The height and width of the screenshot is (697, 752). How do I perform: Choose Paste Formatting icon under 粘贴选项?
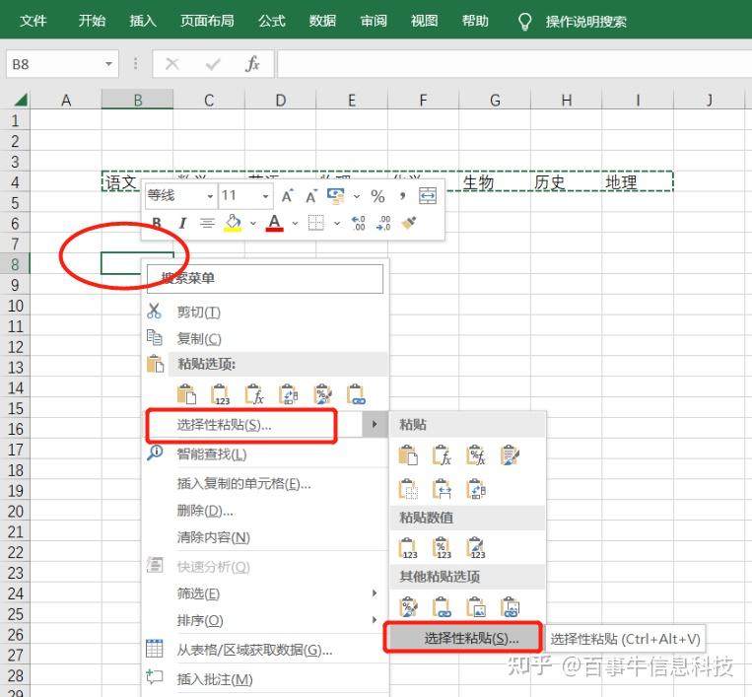click(x=322, y=394)
